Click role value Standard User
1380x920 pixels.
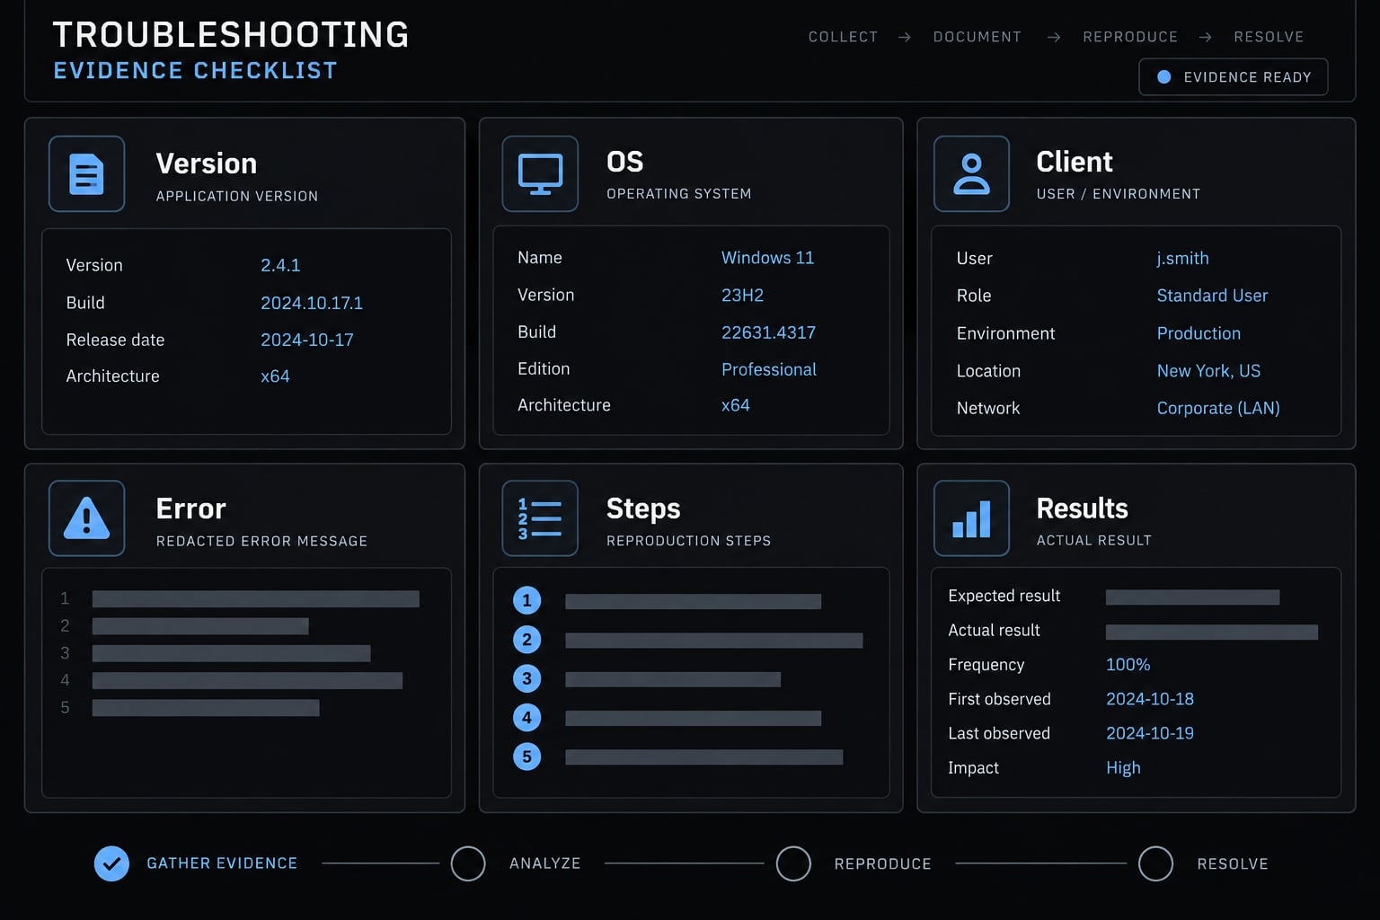[x=1212, y=296]
